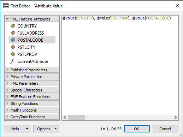
Task: Click @Value(PSTLCITY) in the text editor
Action: click(78, 18)
